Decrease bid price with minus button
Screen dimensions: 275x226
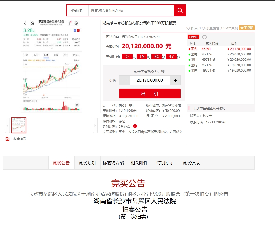coord(125,80)
